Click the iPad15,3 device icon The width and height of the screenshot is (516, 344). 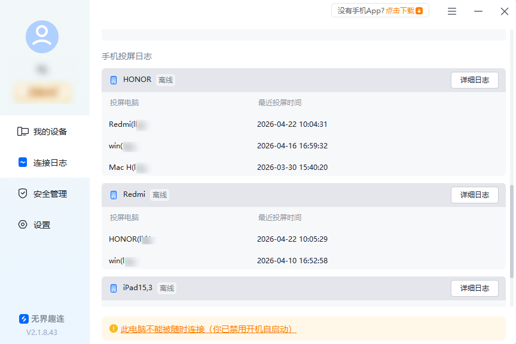[114, 288]
